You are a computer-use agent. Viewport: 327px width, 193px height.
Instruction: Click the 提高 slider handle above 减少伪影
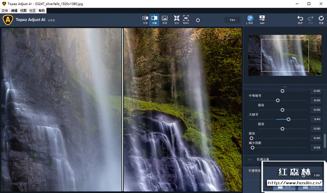coord(251,138)
